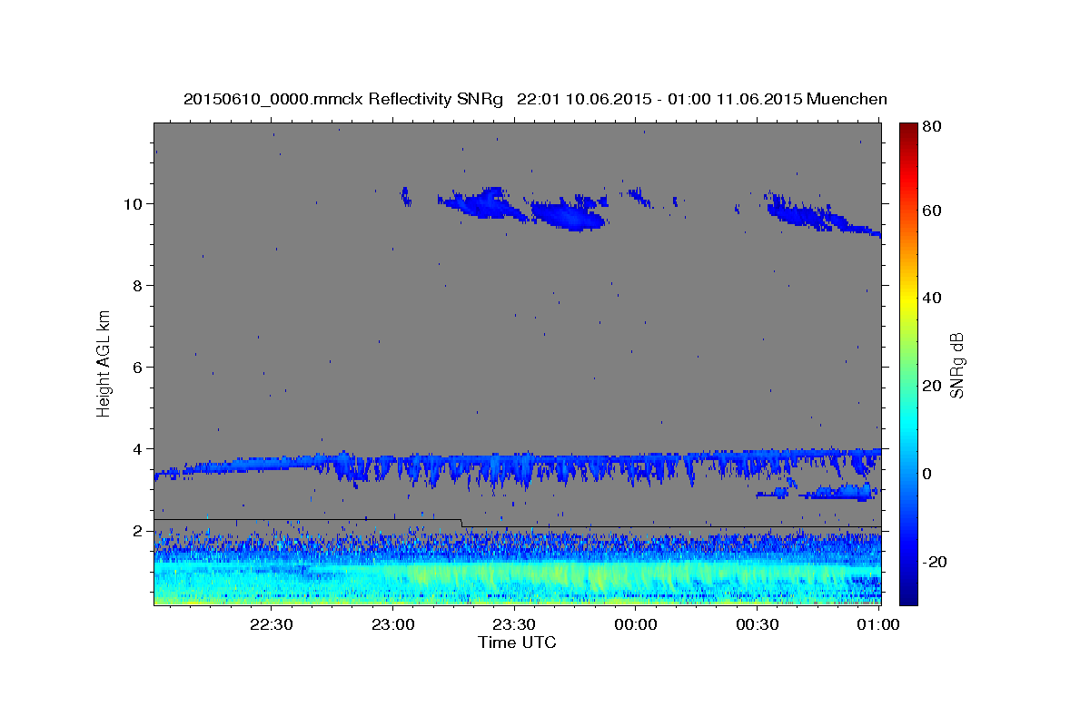Viewport: 1090px width, 726px height.
Task: Click the 23:00 time tick label
Action: [392, 625]
